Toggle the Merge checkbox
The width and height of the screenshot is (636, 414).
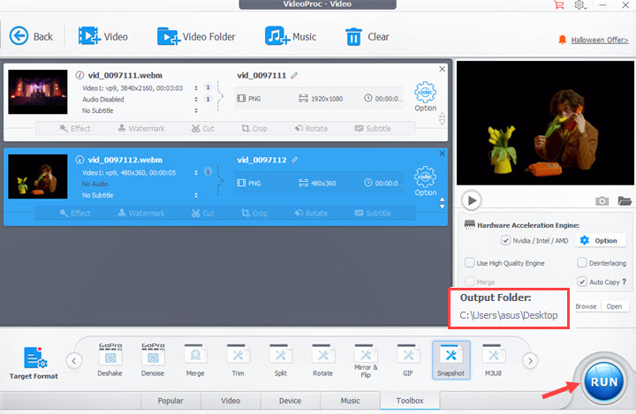click(x=470, y=282)
